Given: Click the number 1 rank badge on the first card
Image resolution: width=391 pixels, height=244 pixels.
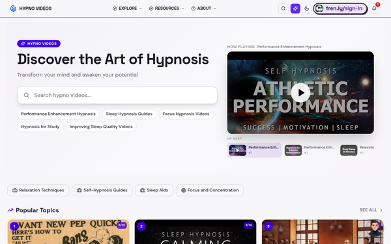Looking at the screenshot, I should tap(14, 226).
